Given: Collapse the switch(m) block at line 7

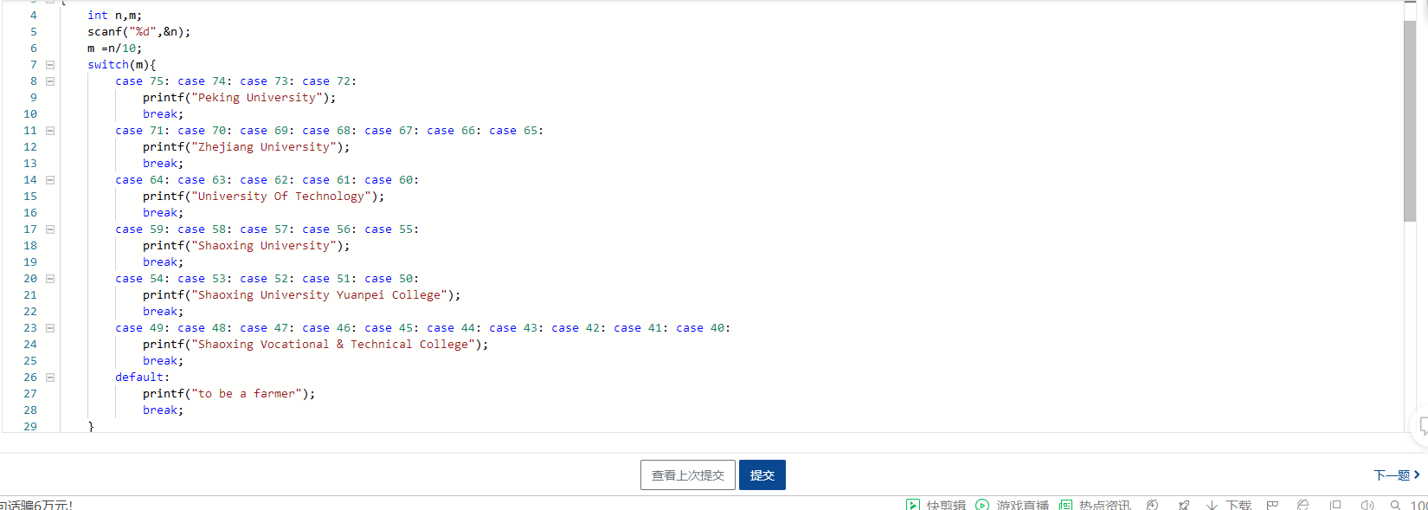Looking at the screenshot, I should (50, 65).
